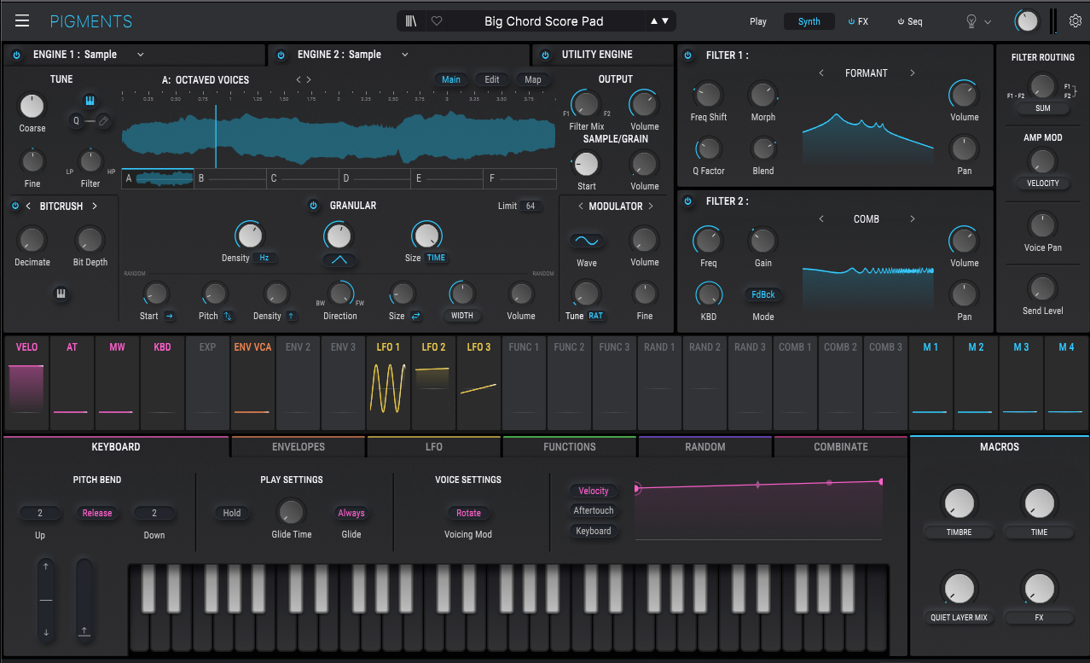This screenshot has width=1090, height=663.
Task: Toggle Bitcrush power button
Action: pos(15,206)
